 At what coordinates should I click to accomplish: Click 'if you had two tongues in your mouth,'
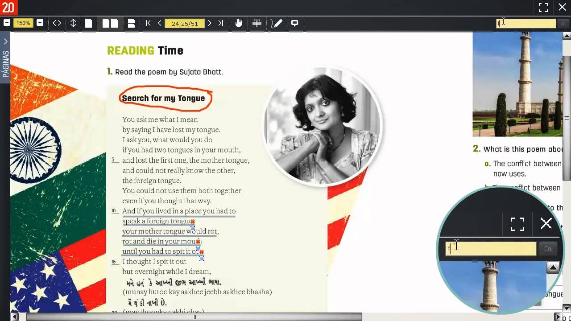(182, 150)
